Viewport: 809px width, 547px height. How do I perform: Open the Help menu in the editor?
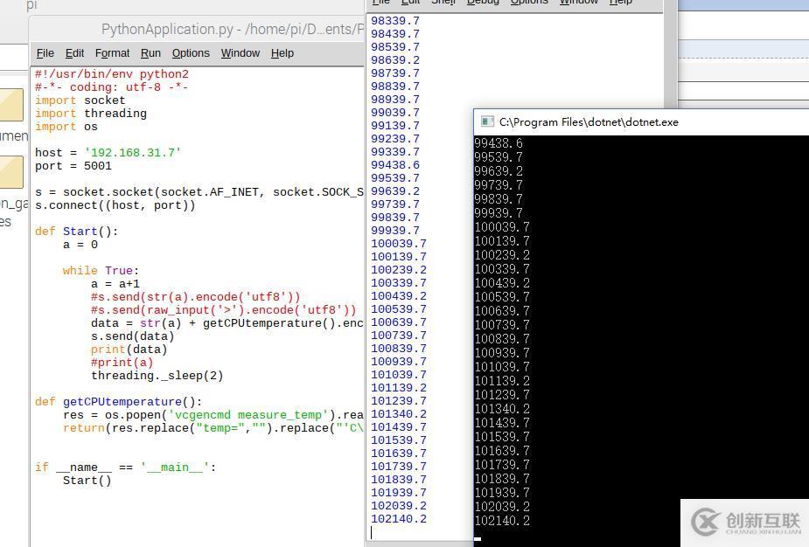click(282, 53)
